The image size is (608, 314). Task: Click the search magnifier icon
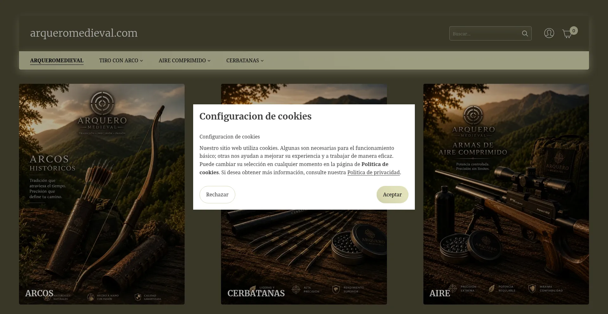525,34
